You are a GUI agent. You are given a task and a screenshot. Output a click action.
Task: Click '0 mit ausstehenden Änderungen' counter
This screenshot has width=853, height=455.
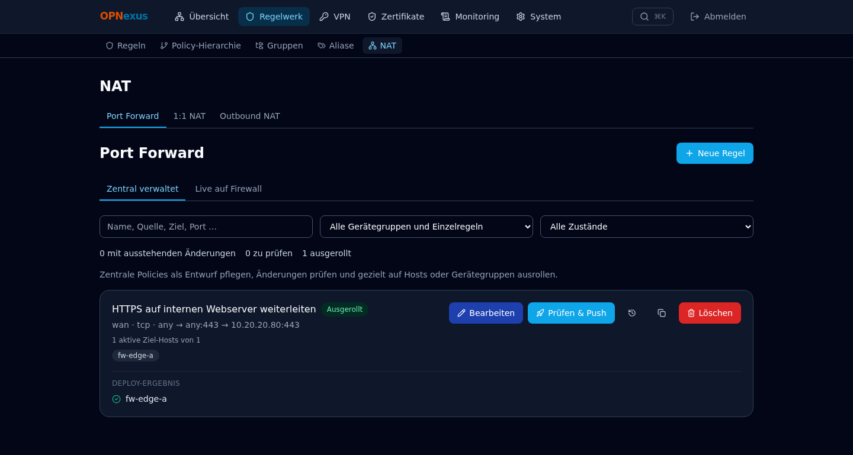168,253
